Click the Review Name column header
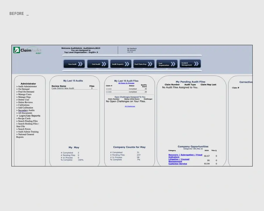This screenshot has height=211, width=264. click(59, 86)
